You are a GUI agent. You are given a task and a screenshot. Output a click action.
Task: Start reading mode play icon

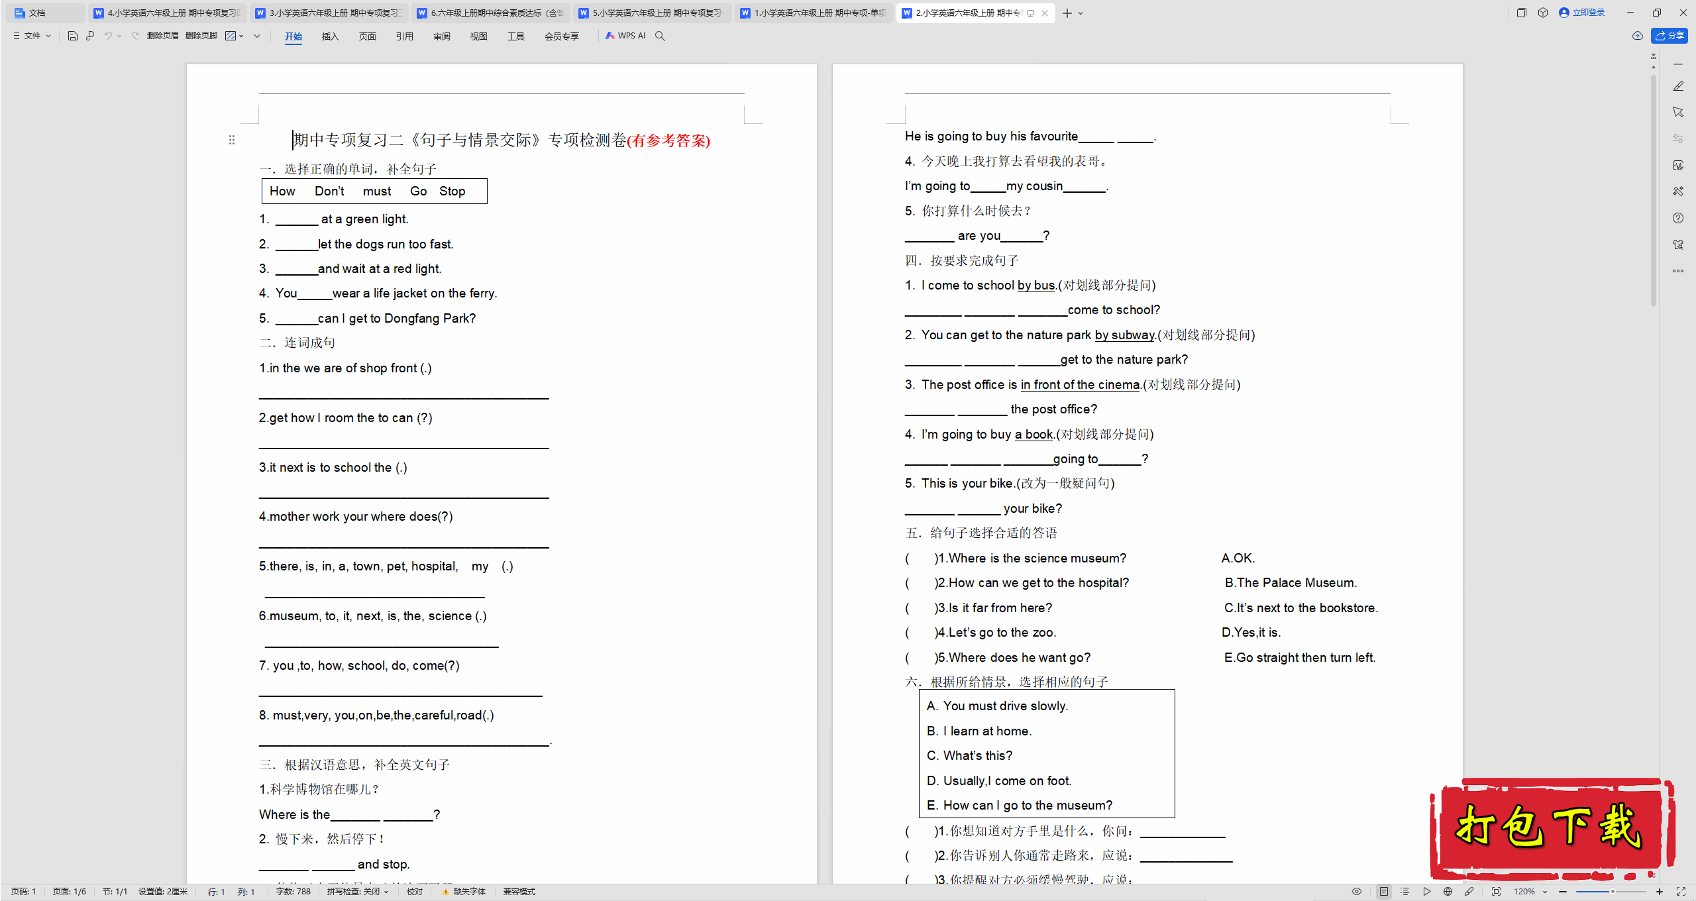[x=1426, y=892]
